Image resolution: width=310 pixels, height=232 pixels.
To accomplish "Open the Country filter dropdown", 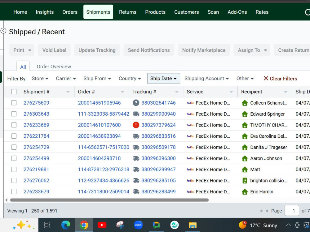I will (x=130, y=78).
